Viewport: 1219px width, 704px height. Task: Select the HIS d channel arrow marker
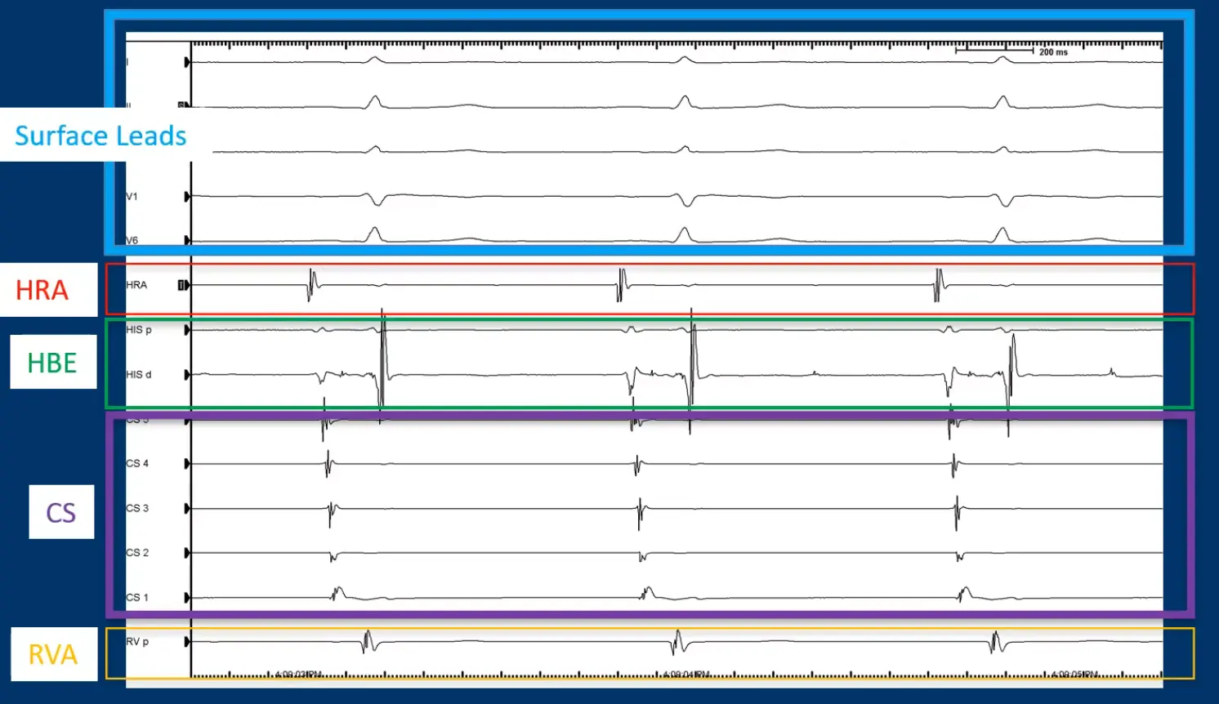pyautogui.click(x=187, y=375)
